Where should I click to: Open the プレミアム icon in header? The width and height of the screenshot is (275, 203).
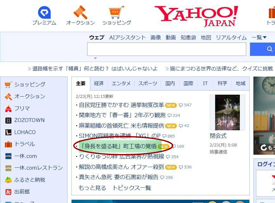[x=44, y=12]
